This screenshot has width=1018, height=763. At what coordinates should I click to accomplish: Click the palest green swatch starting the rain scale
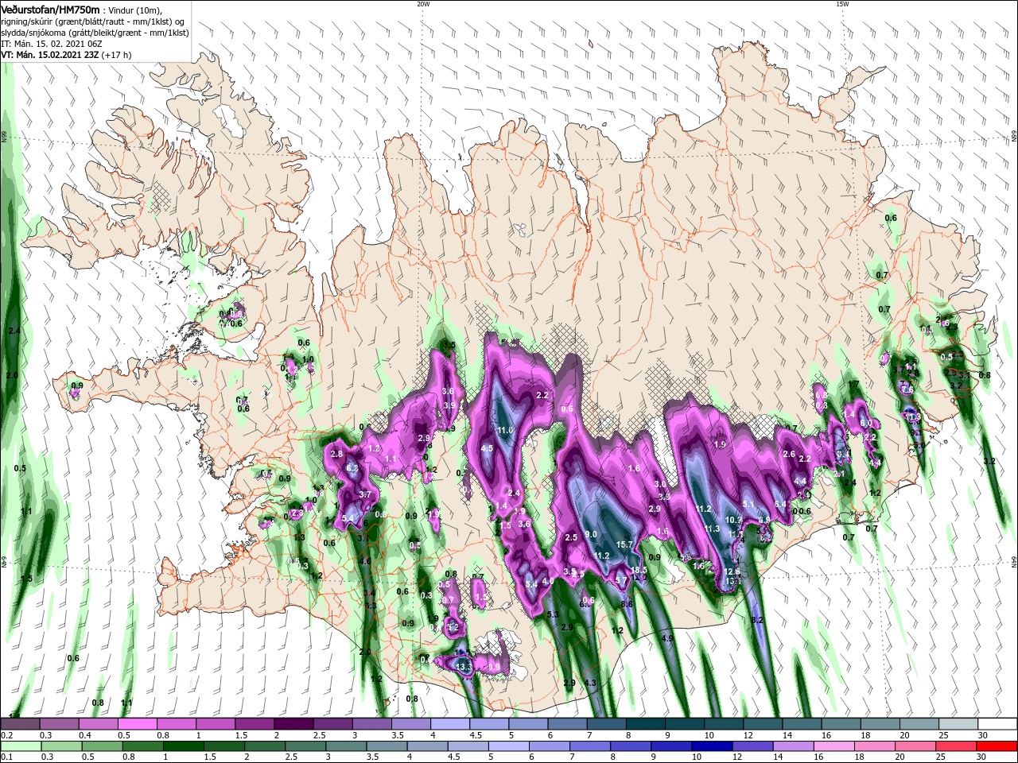tap(21, 746)
